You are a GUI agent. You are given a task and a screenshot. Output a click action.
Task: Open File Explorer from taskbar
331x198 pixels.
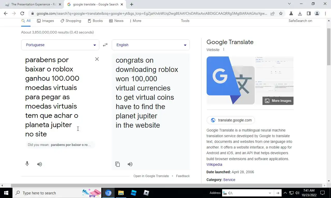click(x=121, y=193)
